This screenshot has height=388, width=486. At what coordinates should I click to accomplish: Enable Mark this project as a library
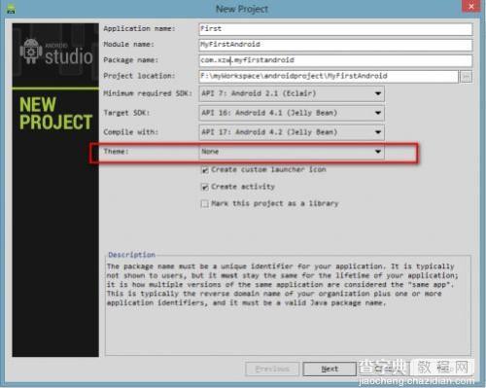[x=205, y=204]
